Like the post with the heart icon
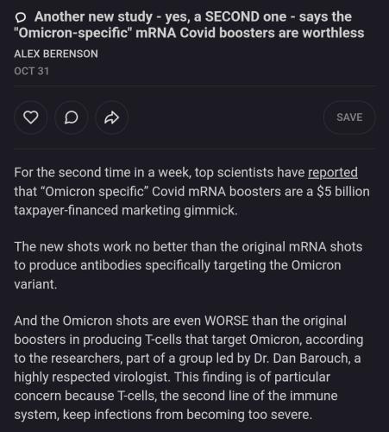 (x=30, y=118)
